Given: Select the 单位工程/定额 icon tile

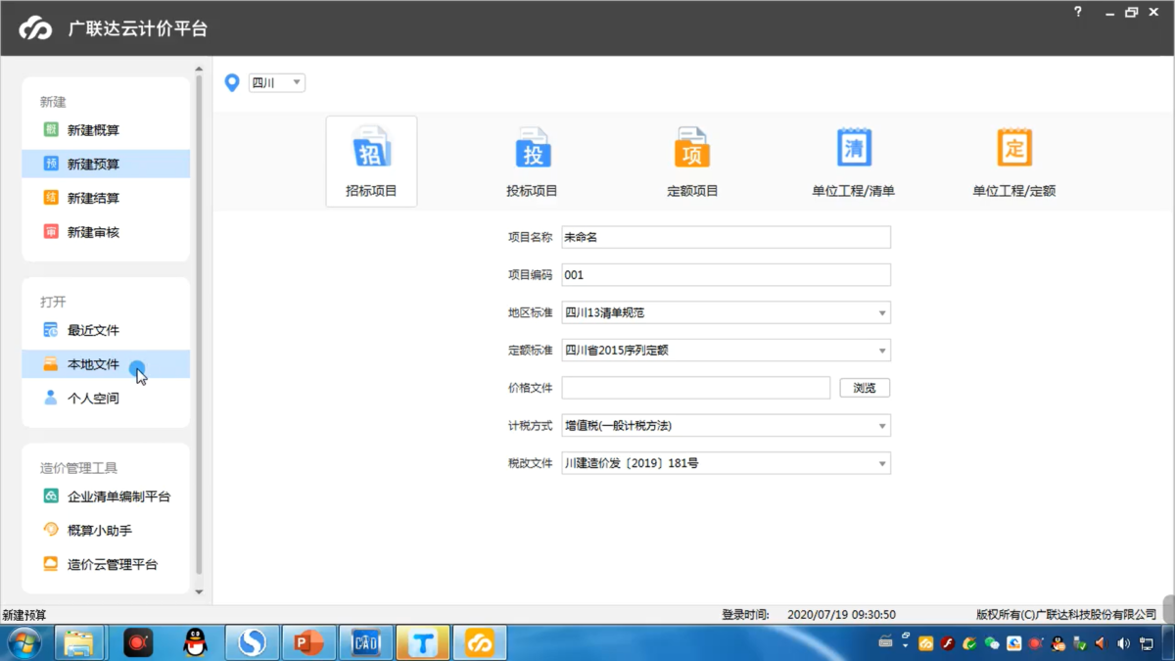Looking at the screenshot, I should pos(1013,162).
